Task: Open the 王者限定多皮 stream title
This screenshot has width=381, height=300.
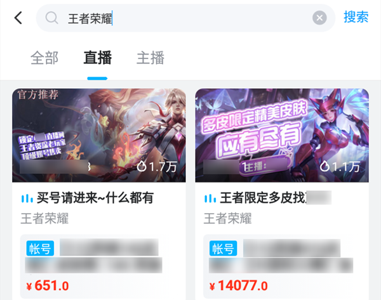Action: coord(263,198)
